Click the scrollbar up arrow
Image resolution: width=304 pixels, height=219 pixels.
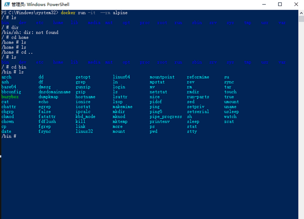tap(301, 12)
